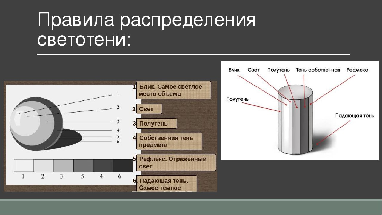The height and width of the screenshot is (215, 382).
Task: Click the "Падающая тень" label beside cylinder
Action: [354, 116]
